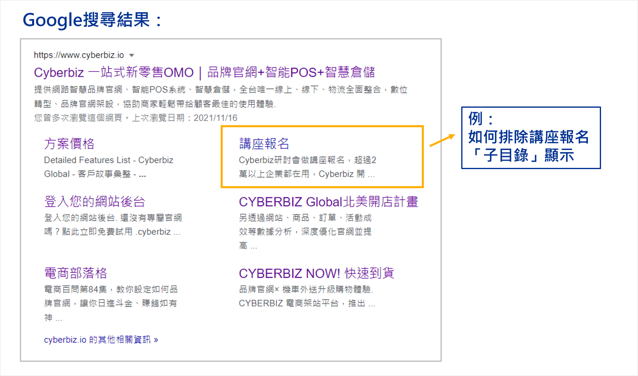Open the 講座報名 sitelink
Screen dimensions: 638x376
pyautogui.click(x=264, y=143)
